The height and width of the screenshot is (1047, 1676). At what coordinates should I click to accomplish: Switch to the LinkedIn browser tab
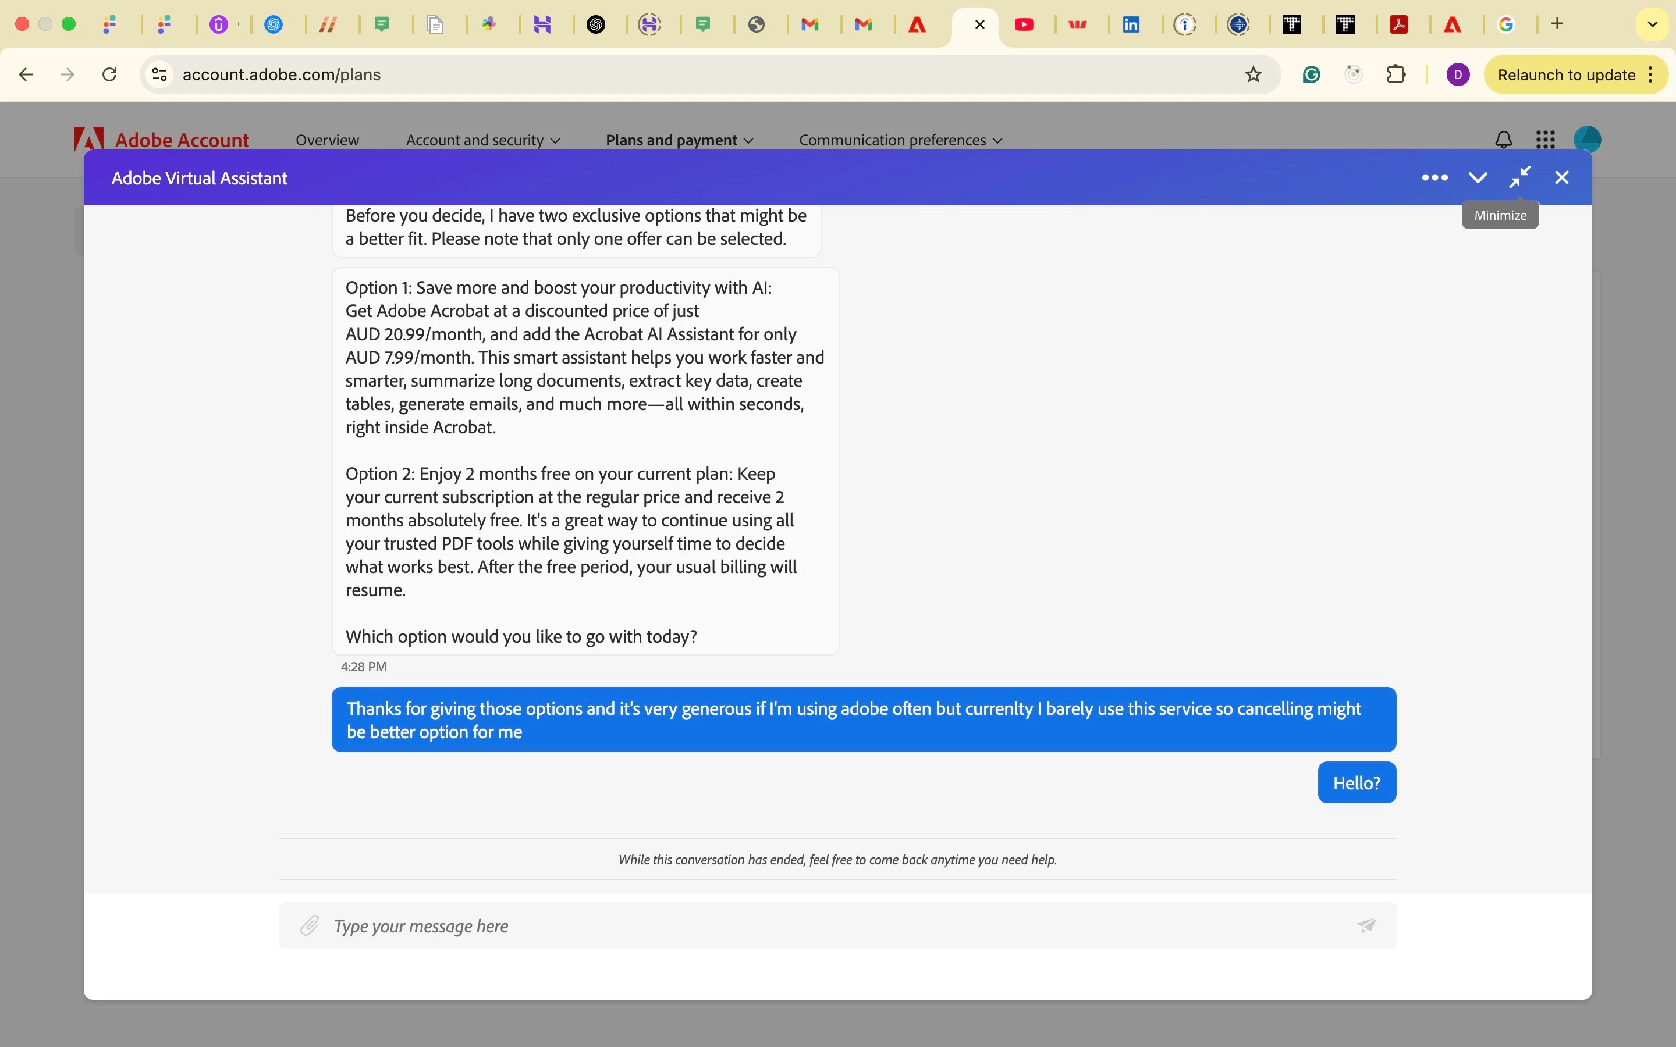1132,25
